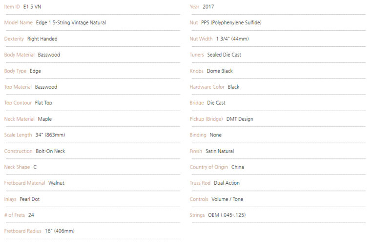Click the Sealed Die Cast tuners value
Viewport: 375px width, 251px height.
pyautogui.click(x=224, y=55)
